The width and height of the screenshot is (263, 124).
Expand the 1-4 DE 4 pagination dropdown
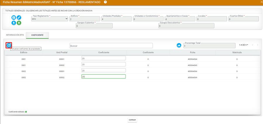pos(243,45)
